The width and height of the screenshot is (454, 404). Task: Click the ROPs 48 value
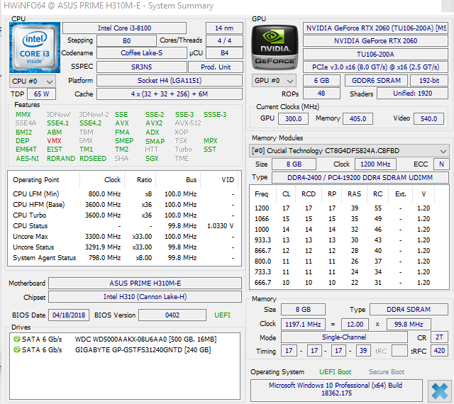coord(321,94)
